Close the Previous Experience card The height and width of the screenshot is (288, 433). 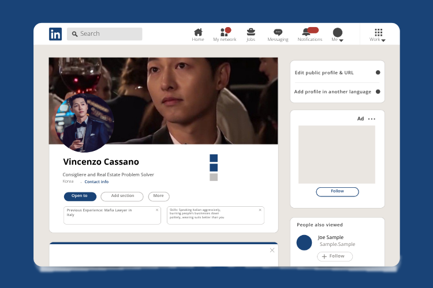[x=157, y=210]
